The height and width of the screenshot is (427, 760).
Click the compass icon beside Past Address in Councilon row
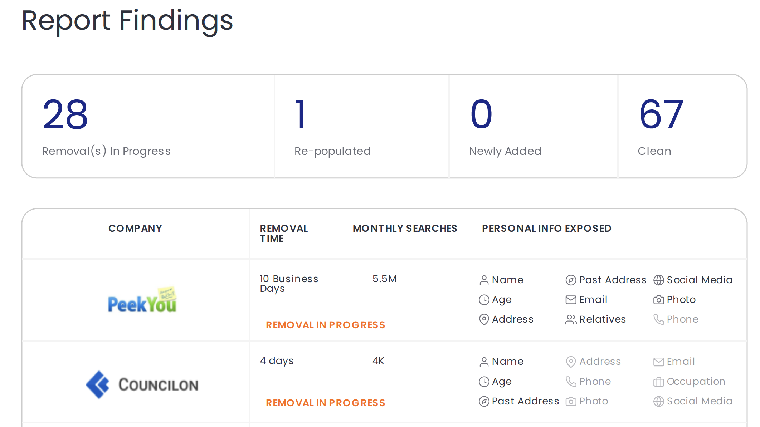[x=484, y=401]
